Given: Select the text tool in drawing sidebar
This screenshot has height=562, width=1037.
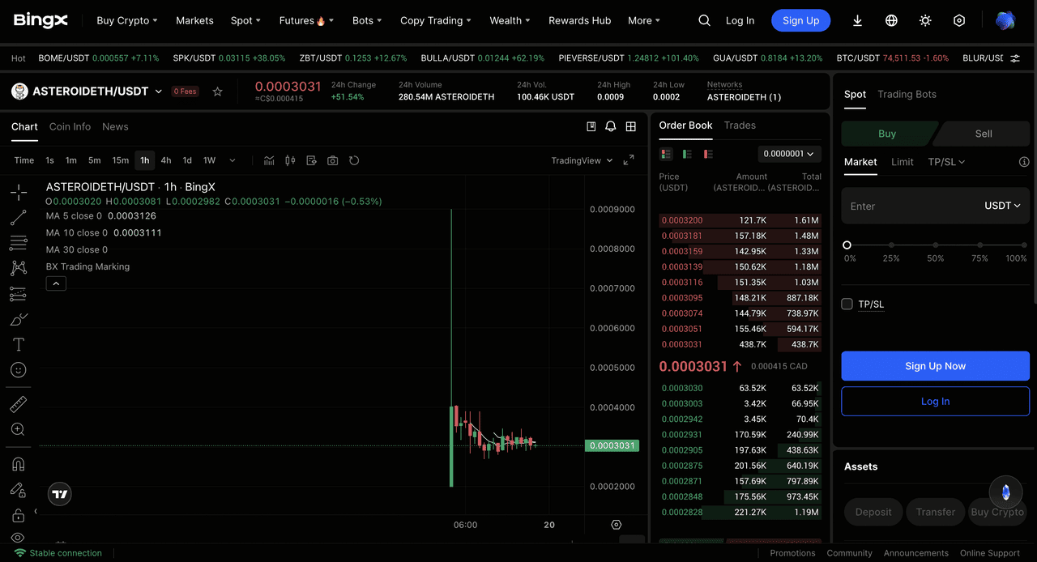Looking at the screenshot, I should 18,344.
